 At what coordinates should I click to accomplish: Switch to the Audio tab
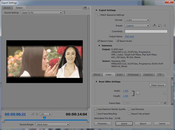119,75
